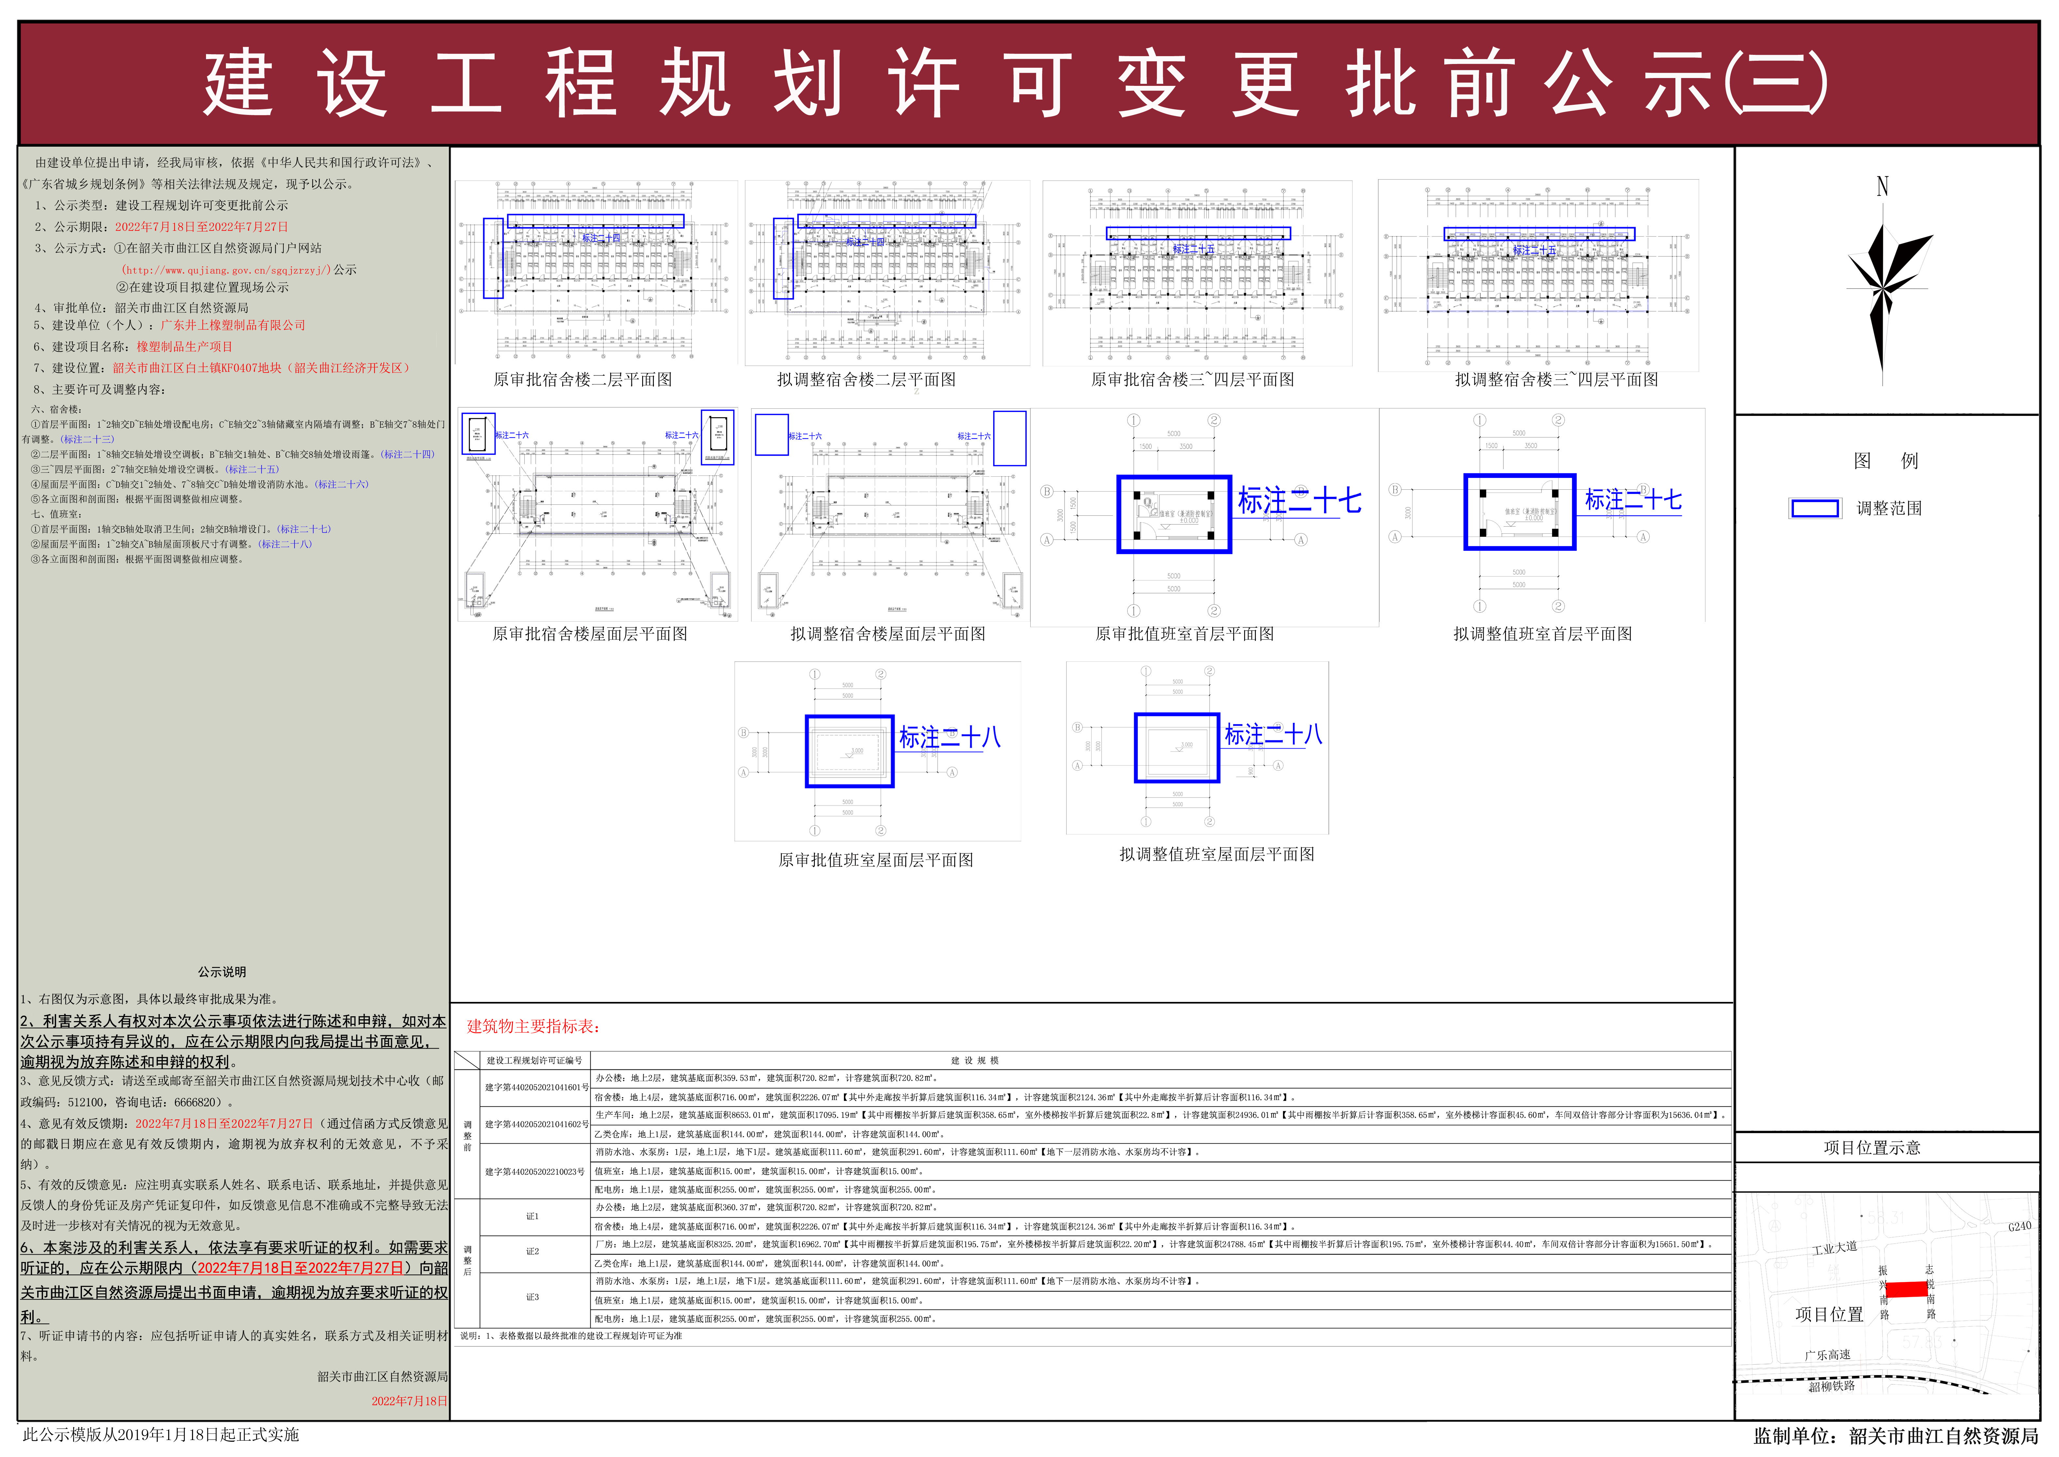Open the 原审批宿舍楼屋面层平面图 drawing
The height and width of the screenshot is (1457, 2059).
point(597,515)
